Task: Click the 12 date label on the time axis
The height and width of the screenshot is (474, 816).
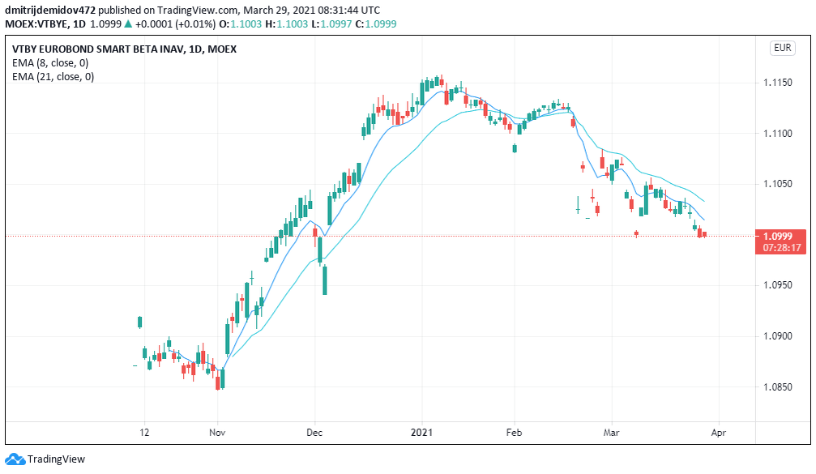Action: [x=144, y=433]
